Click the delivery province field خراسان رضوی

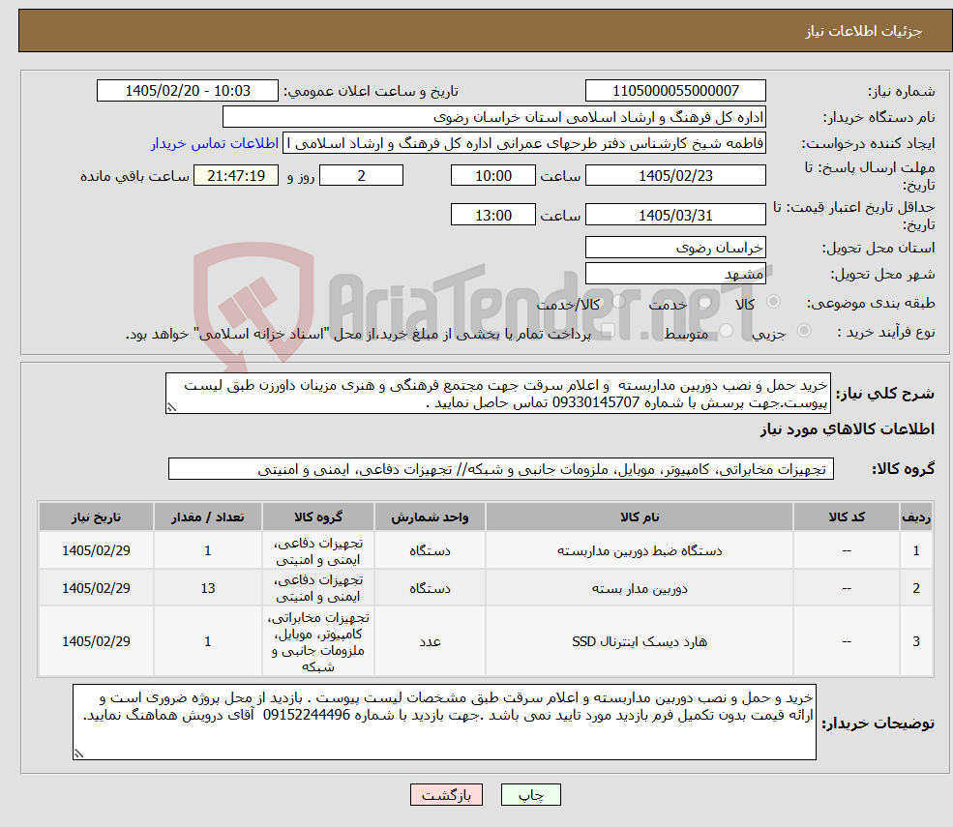[x=675, y=248]
